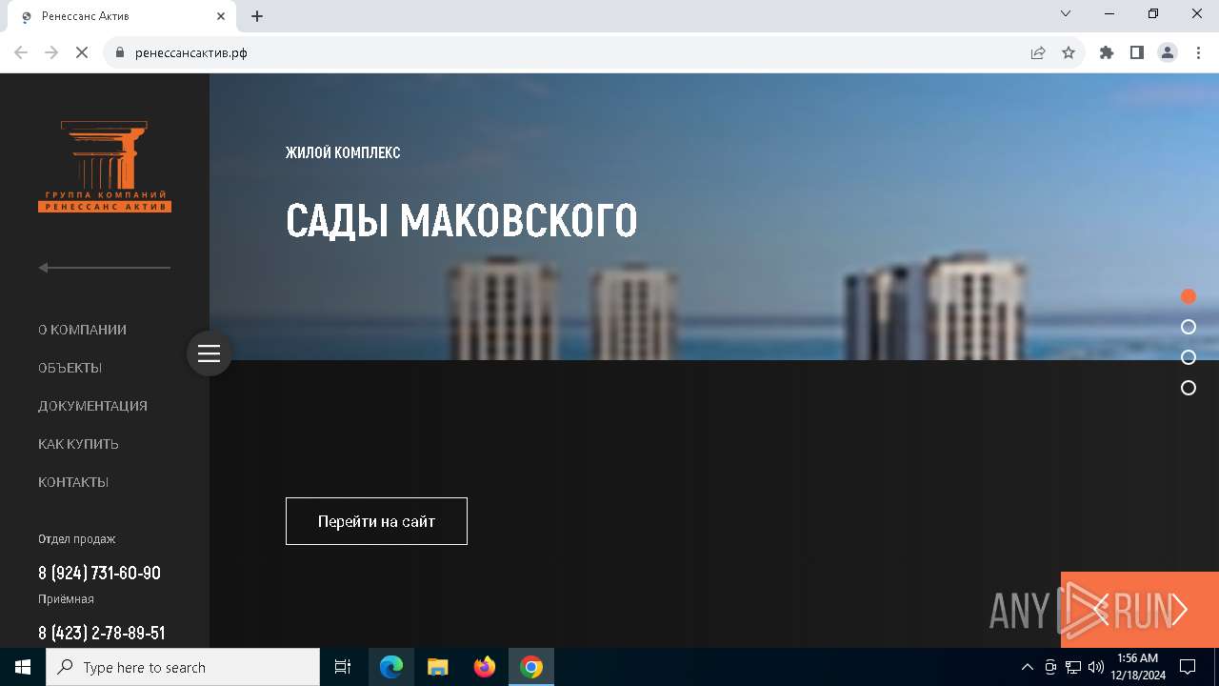Open the hamburger menu button
The image size is (1219, 686).
point(210,353)
